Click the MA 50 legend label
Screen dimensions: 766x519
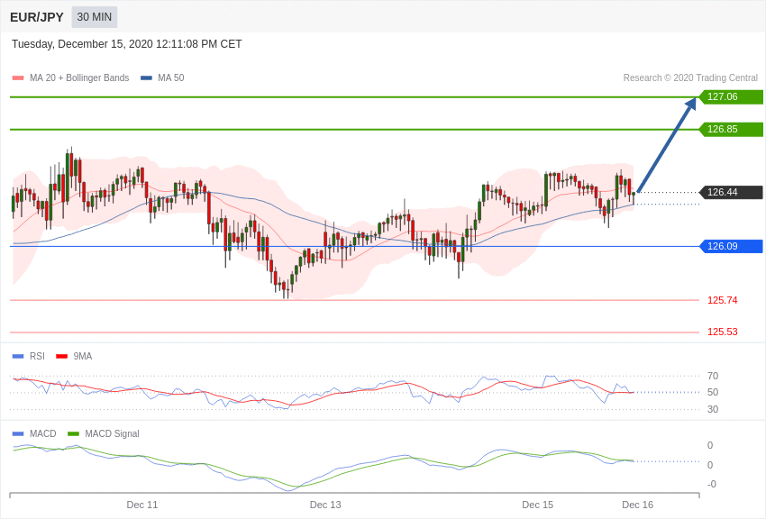click(171, 77)
